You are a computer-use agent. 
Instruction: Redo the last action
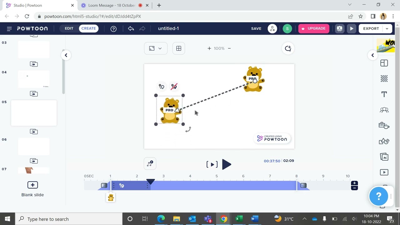142,28
